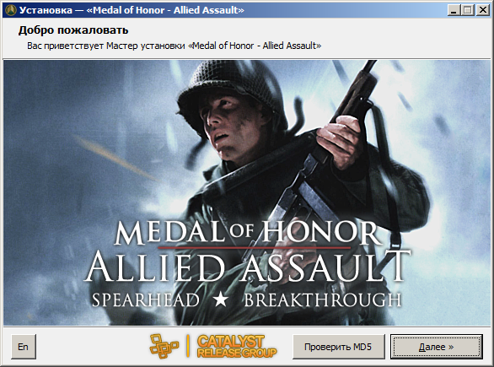Click the Allied Assault title in banner
Viewport: 494px width, 367px height.
(247, 267)
